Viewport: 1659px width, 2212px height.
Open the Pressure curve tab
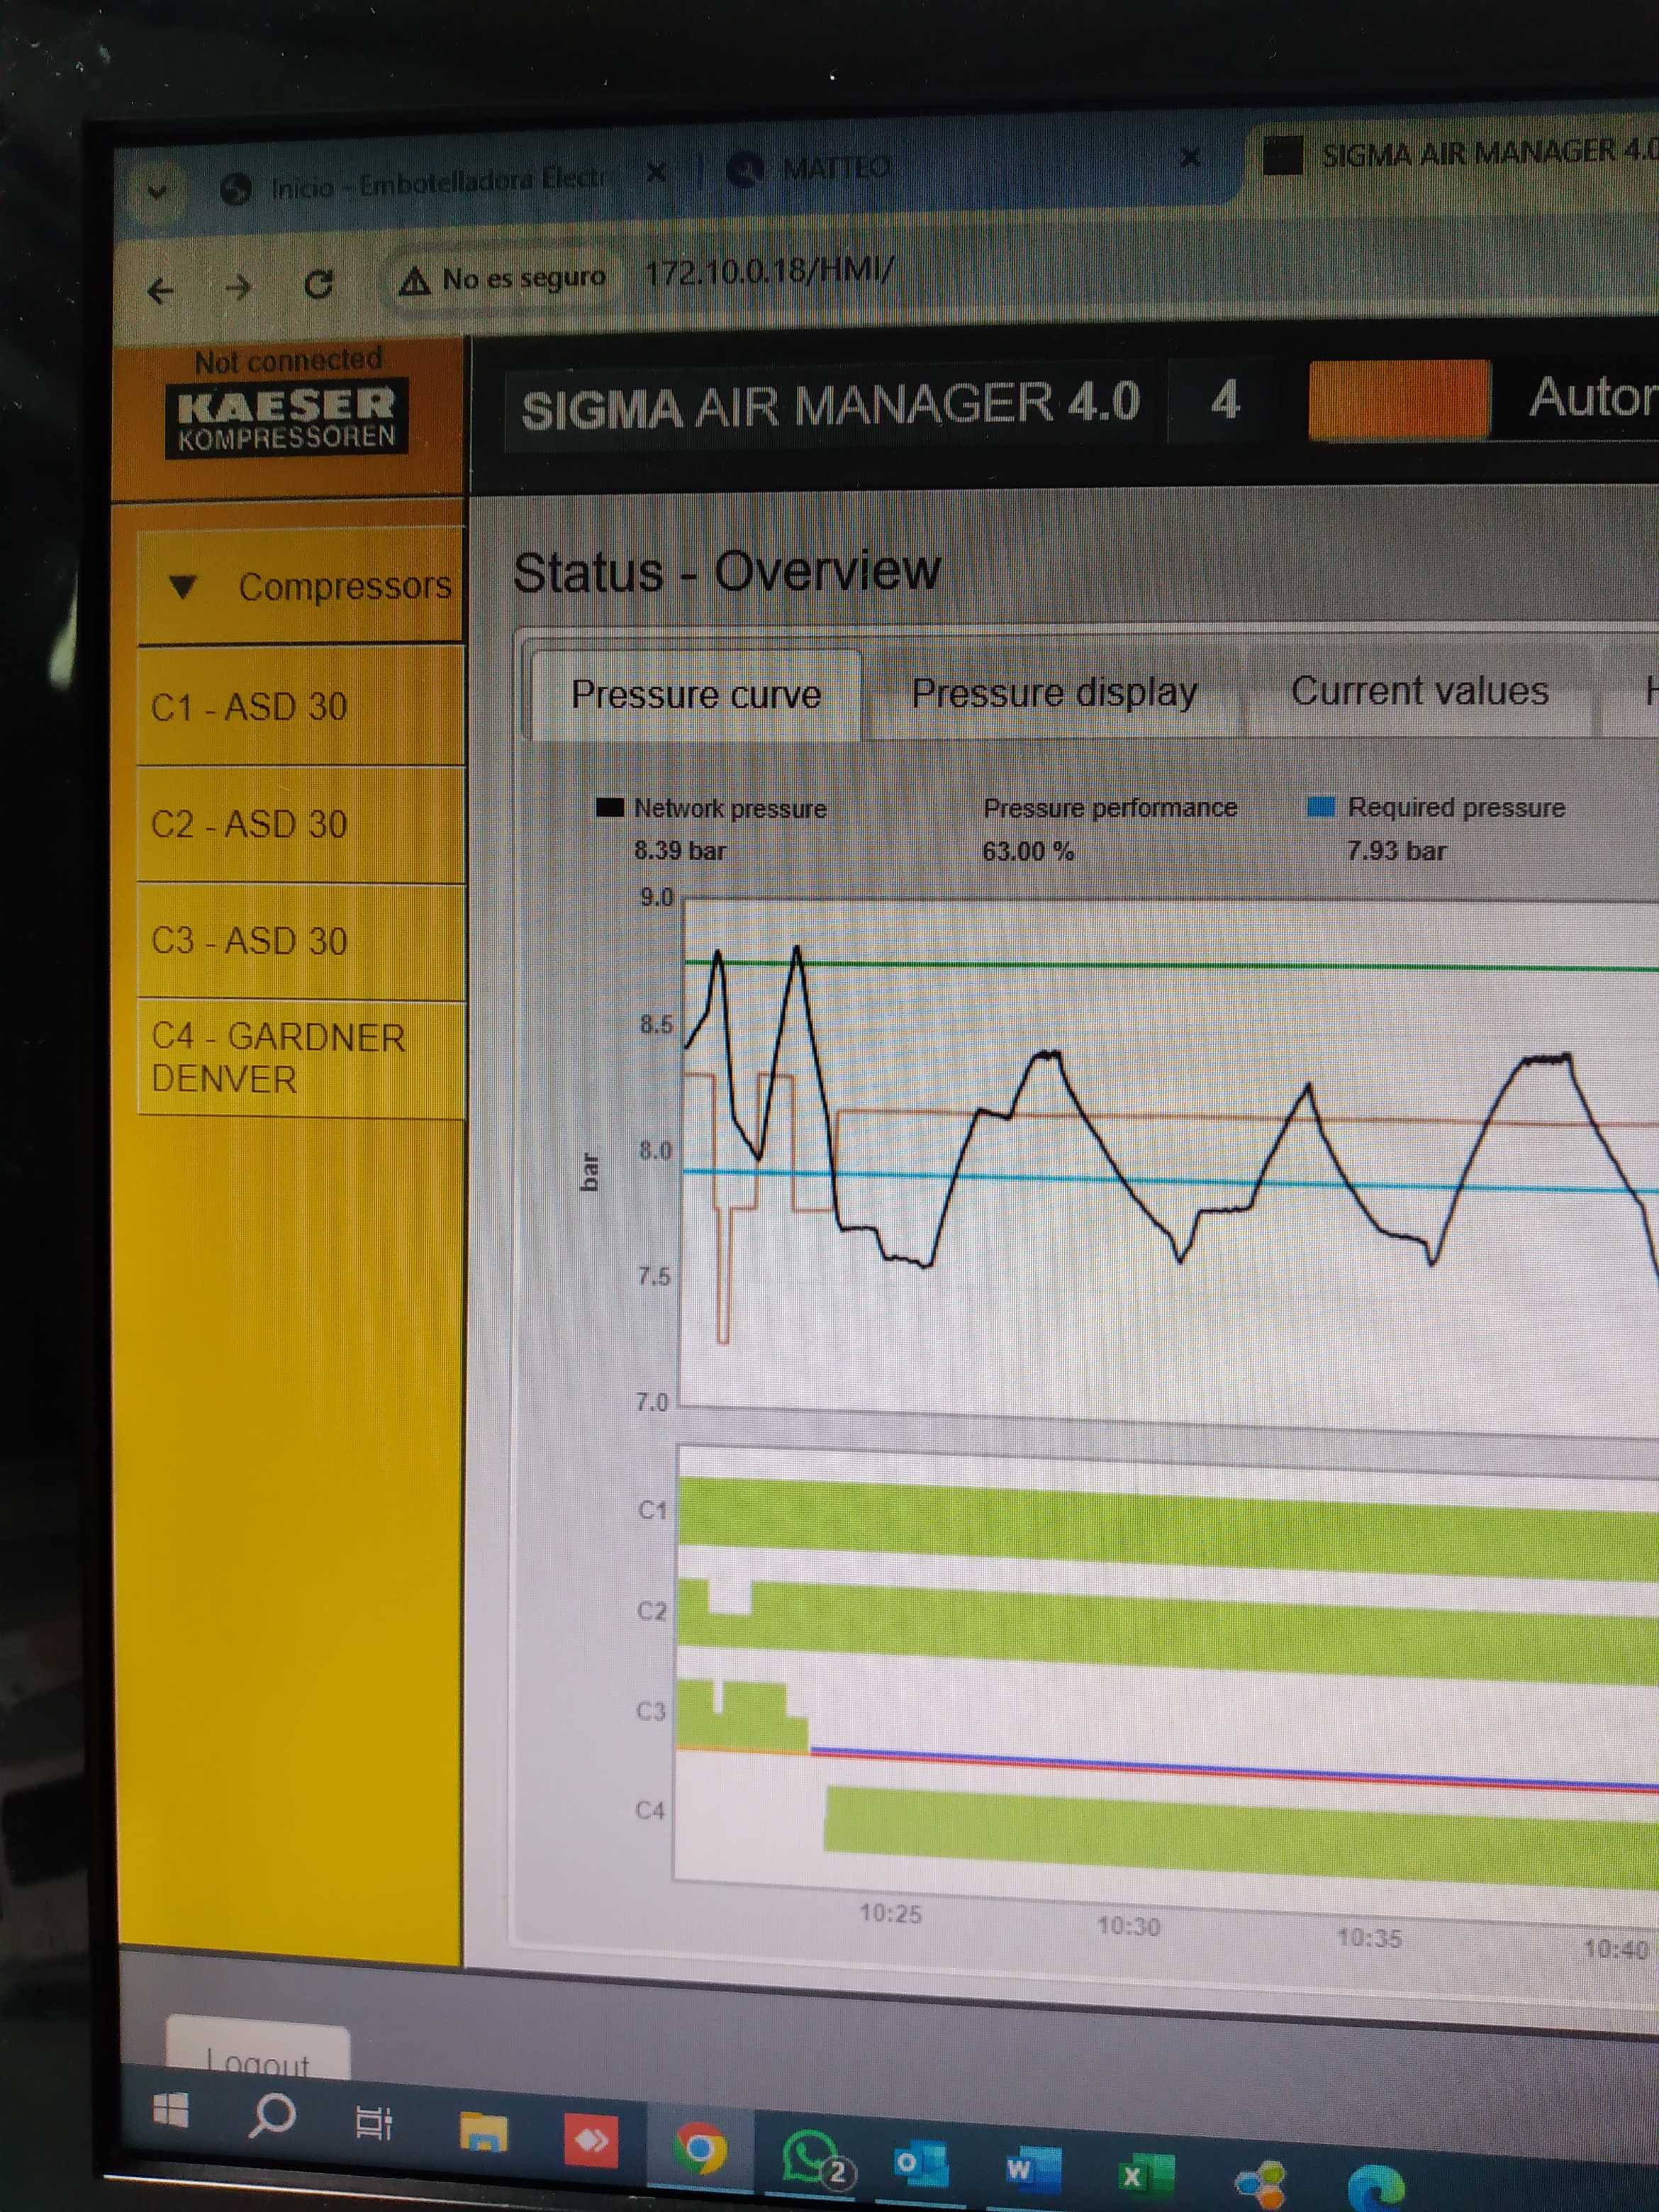pos(696,695)
